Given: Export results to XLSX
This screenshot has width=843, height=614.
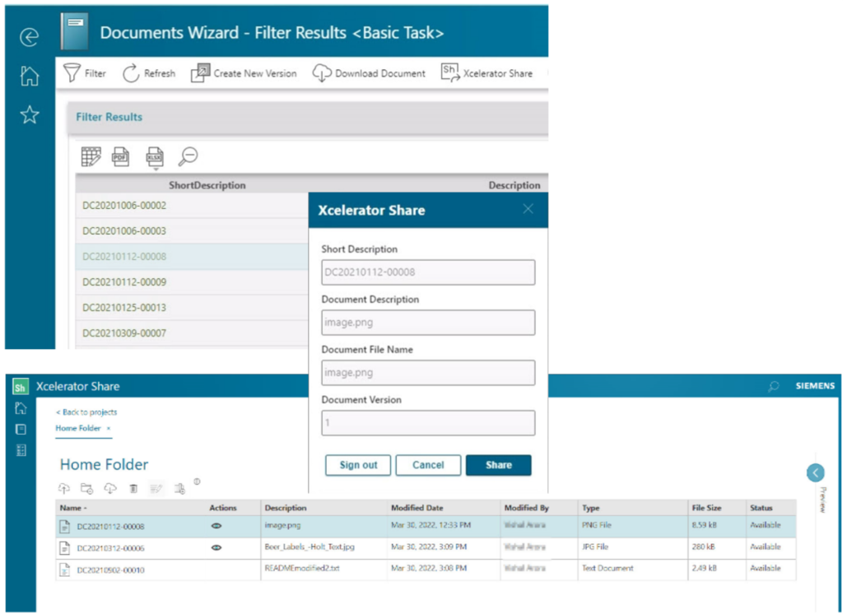Looking at the screenshot, I should [155, 156].
